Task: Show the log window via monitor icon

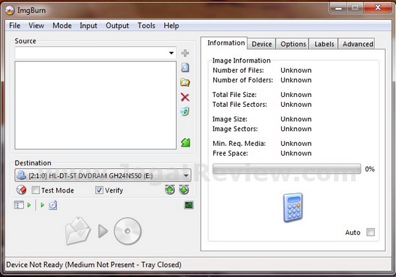Action: point(189,205)
